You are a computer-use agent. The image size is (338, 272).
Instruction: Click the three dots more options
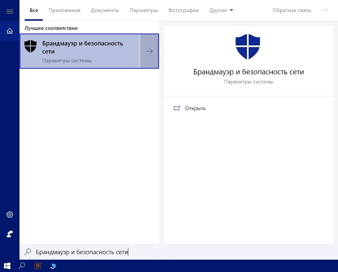point(325,10)
